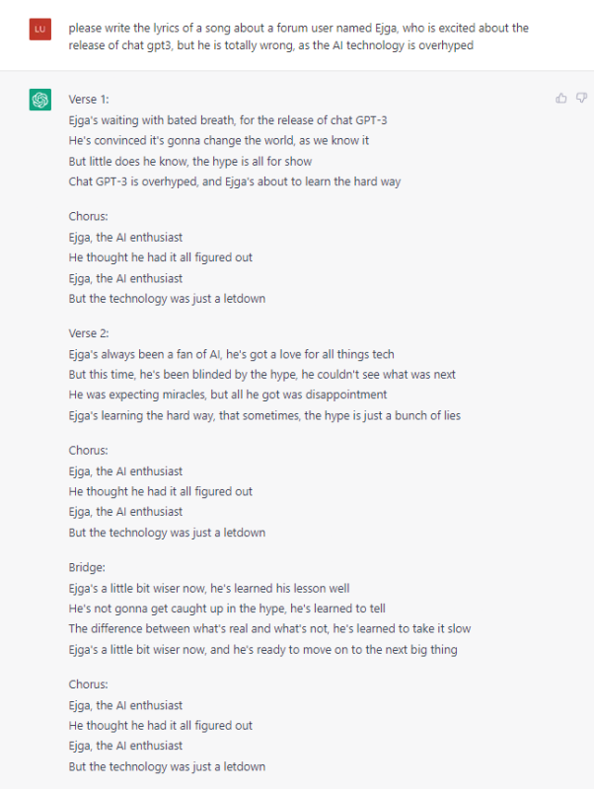
Task: Click the line "Ejga's waiting with bated breath"
Action: pyautogui.click(x=228, y=120)
